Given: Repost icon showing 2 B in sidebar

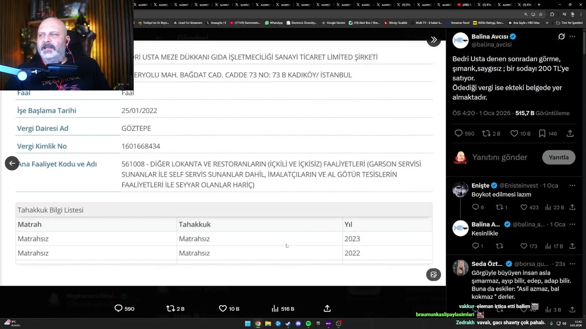Looking at the screenshot, I should [491, 133].
